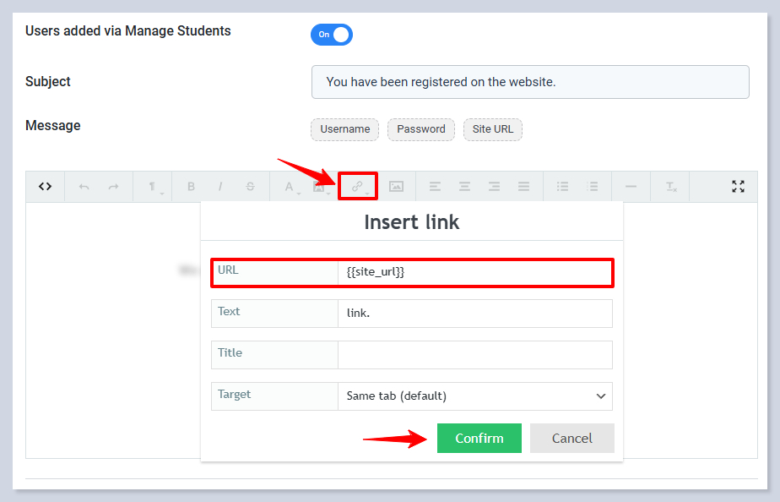Click the Subject text field

(529, 82)
